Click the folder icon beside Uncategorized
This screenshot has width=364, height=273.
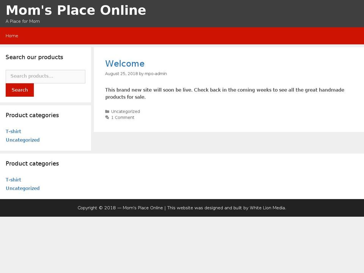pos(107,111)
